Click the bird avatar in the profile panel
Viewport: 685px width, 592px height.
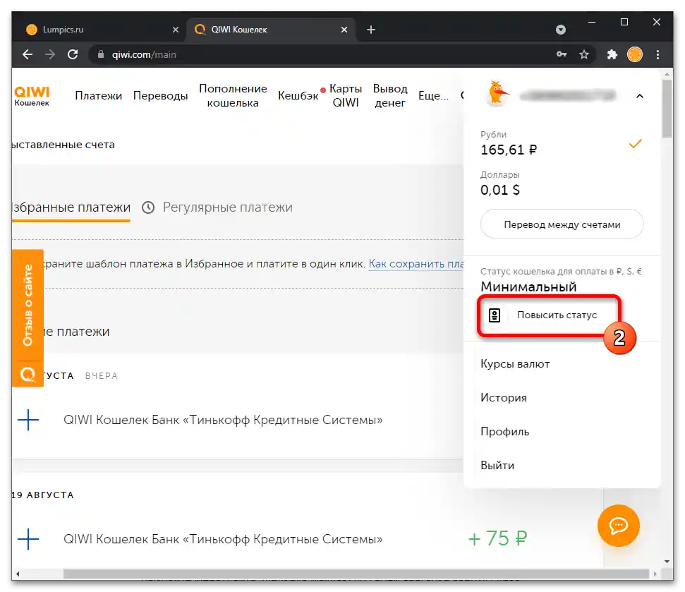498,95
